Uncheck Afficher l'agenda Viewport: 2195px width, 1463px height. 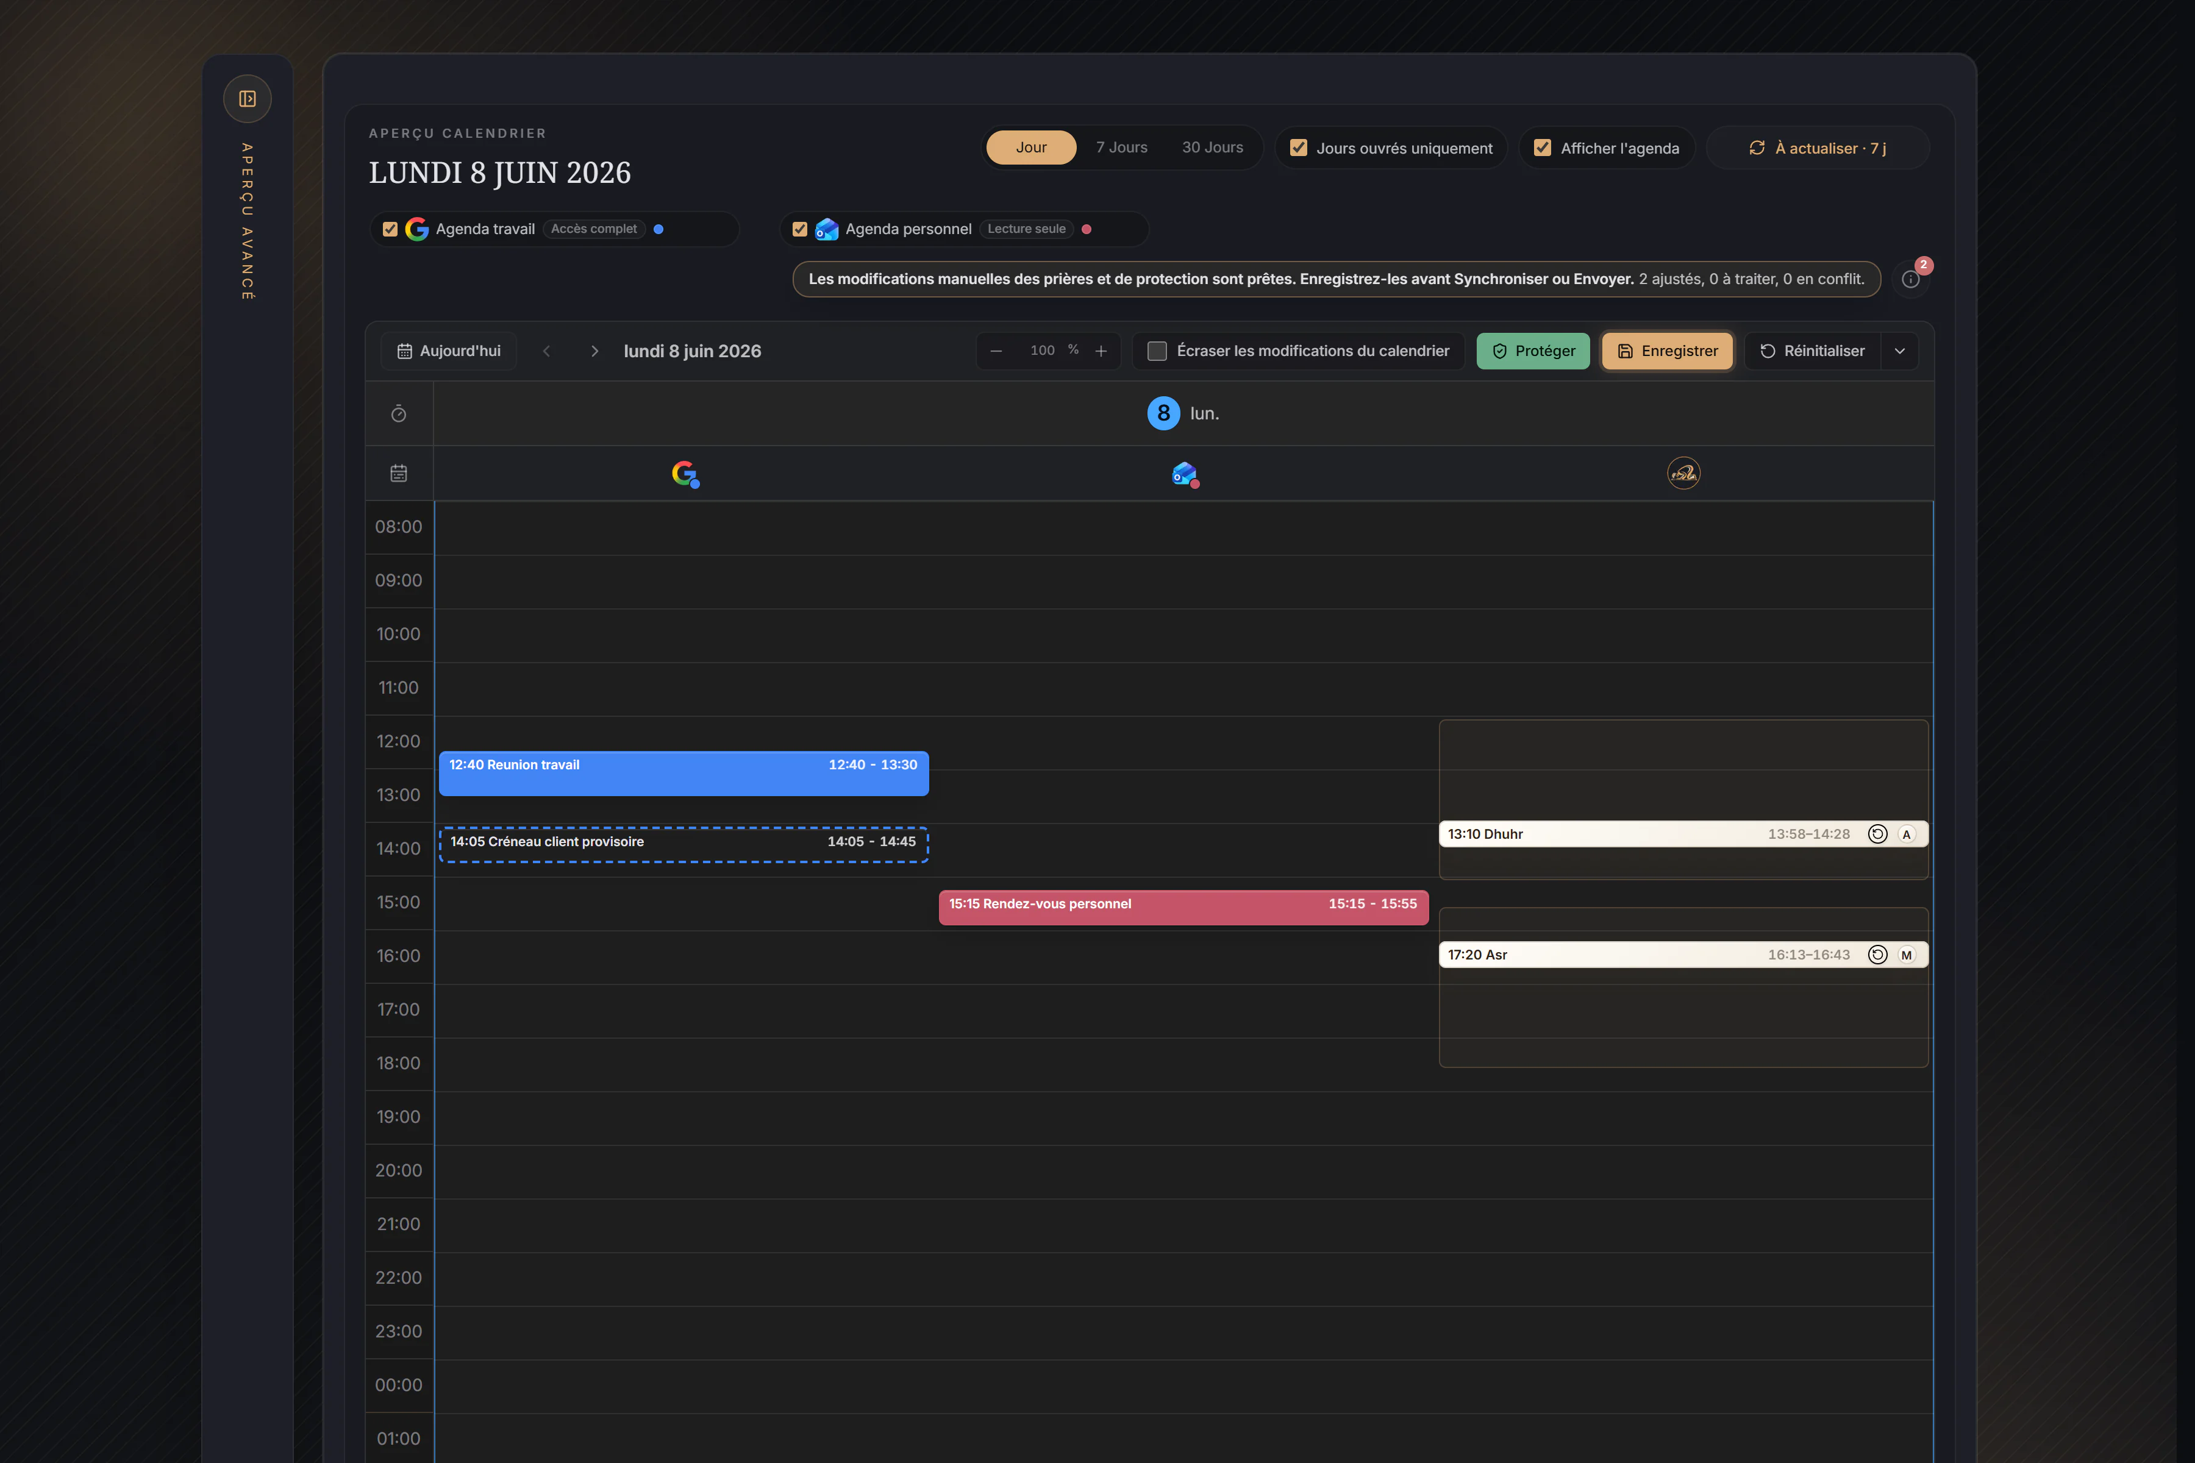1543,148
